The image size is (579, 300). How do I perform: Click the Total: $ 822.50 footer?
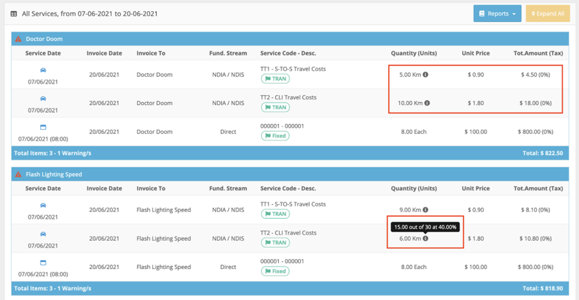[x=543, y=153]
